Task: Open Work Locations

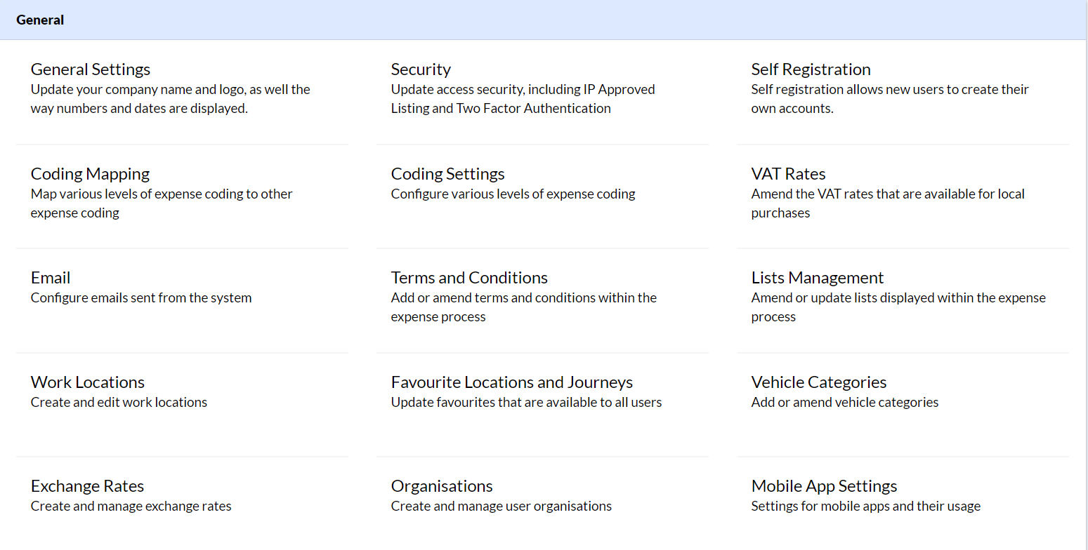Action: pos(88,382)
